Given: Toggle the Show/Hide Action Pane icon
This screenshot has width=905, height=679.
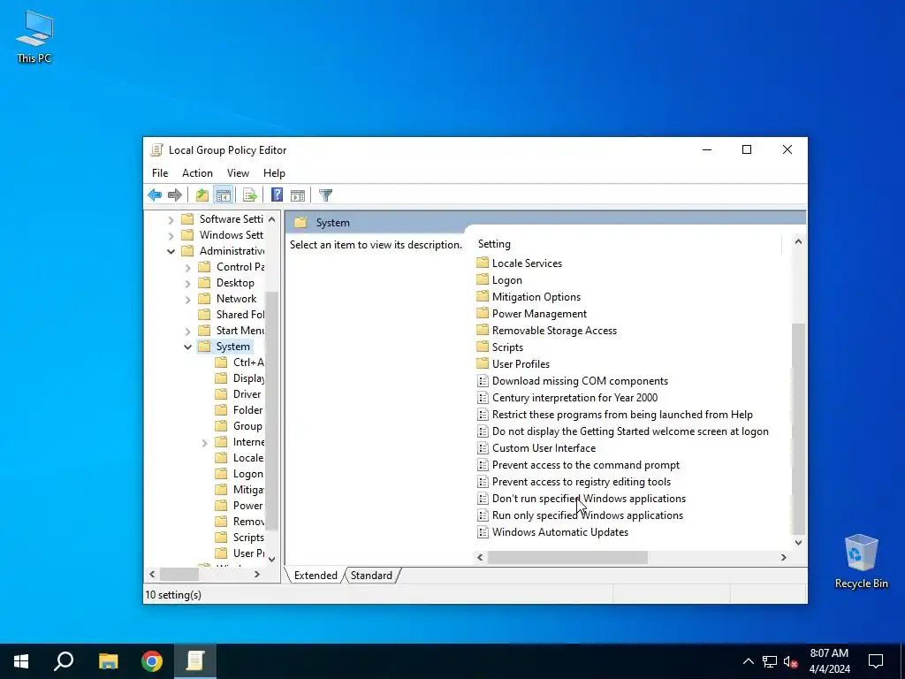Looking at the screenshot, I should 298,195.
